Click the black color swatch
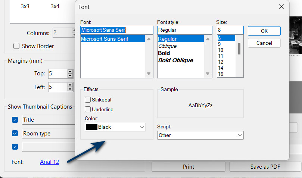This screenshot has width=302, height=178. pos(91,127)
